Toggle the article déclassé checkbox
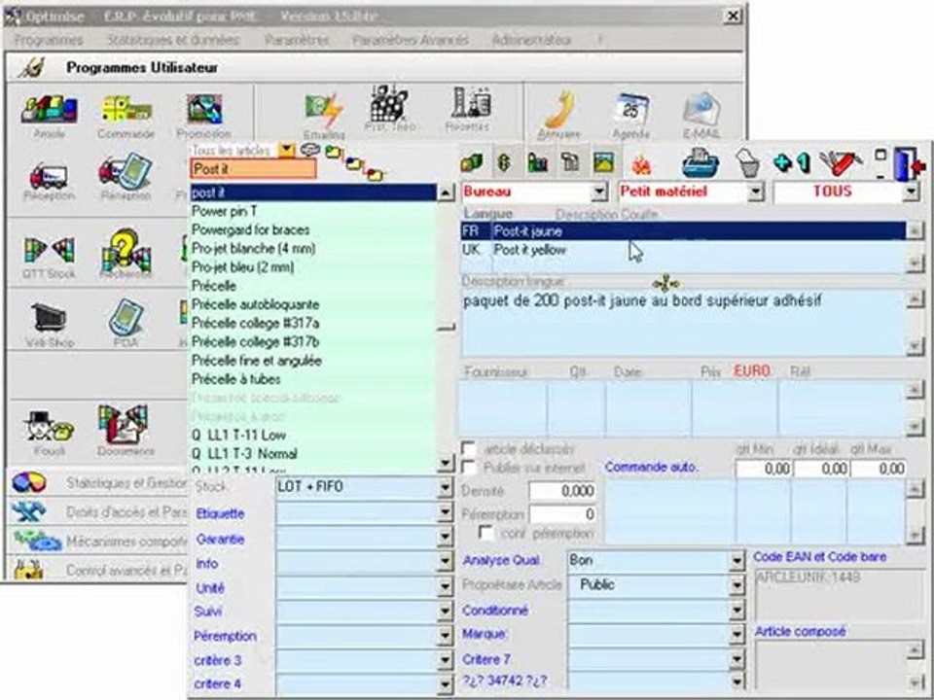 click(x=469, y=449)
